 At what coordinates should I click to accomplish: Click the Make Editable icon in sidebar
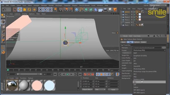(x=3, y=16)
